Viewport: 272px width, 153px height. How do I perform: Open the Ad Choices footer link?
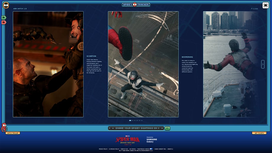[132, 149]
